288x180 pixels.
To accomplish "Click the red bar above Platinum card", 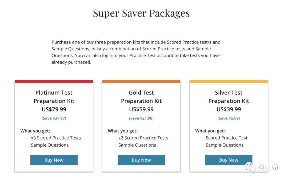I will coord(54,82).
